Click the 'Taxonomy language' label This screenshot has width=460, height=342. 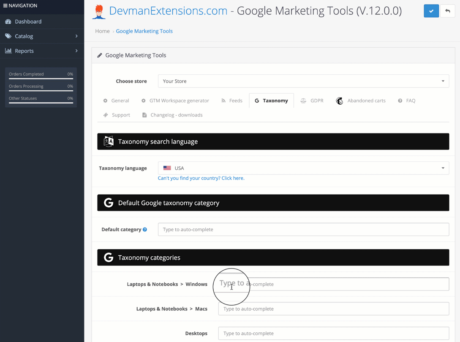[x=123, y=168]
